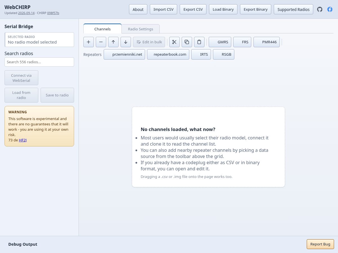Click the Search radios label
This screenshot has height=253, width=338.
[x=19, y=53]
